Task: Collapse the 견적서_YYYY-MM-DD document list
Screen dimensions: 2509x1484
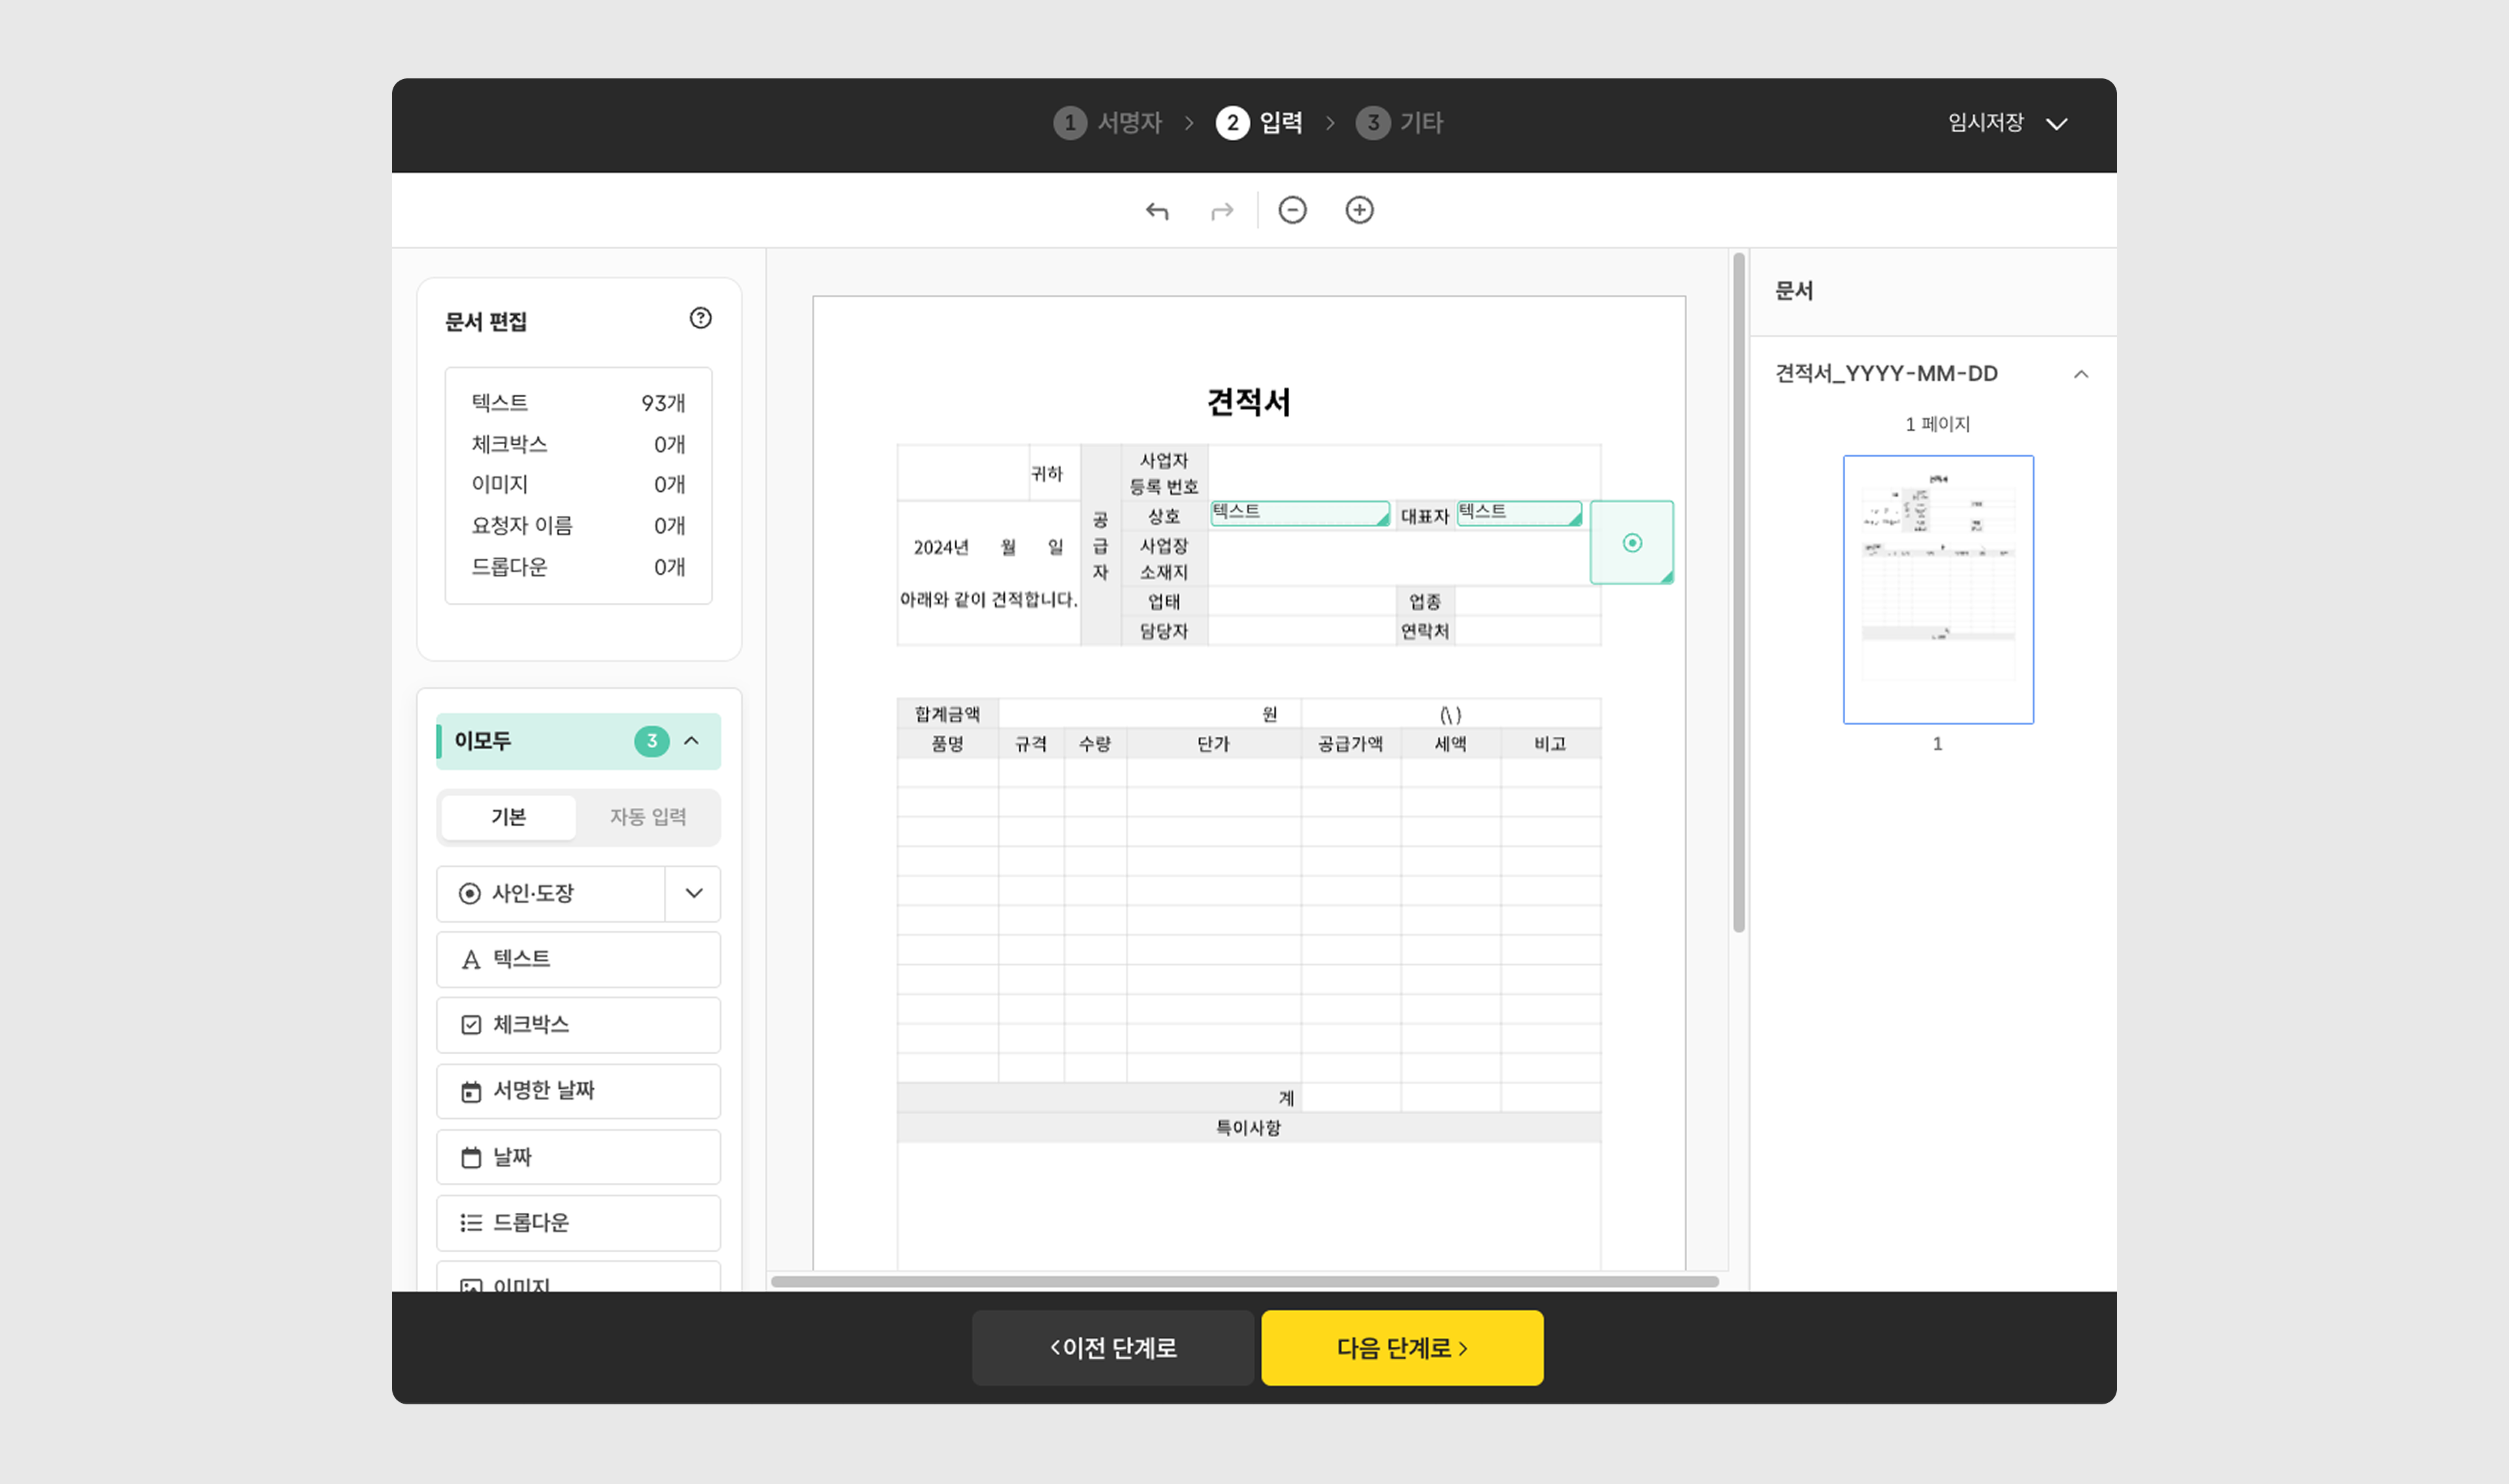Action: click(2081, 374)
